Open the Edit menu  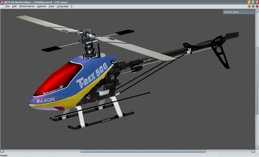coord(15,6)
